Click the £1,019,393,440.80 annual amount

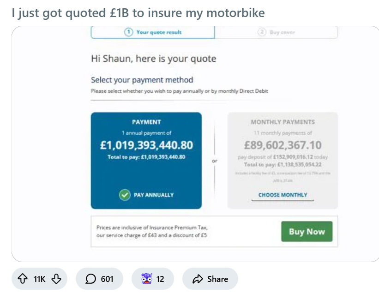[146, 145]
